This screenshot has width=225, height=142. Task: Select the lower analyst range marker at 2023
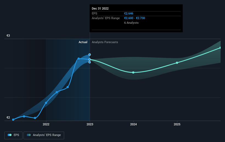point(90,62)
